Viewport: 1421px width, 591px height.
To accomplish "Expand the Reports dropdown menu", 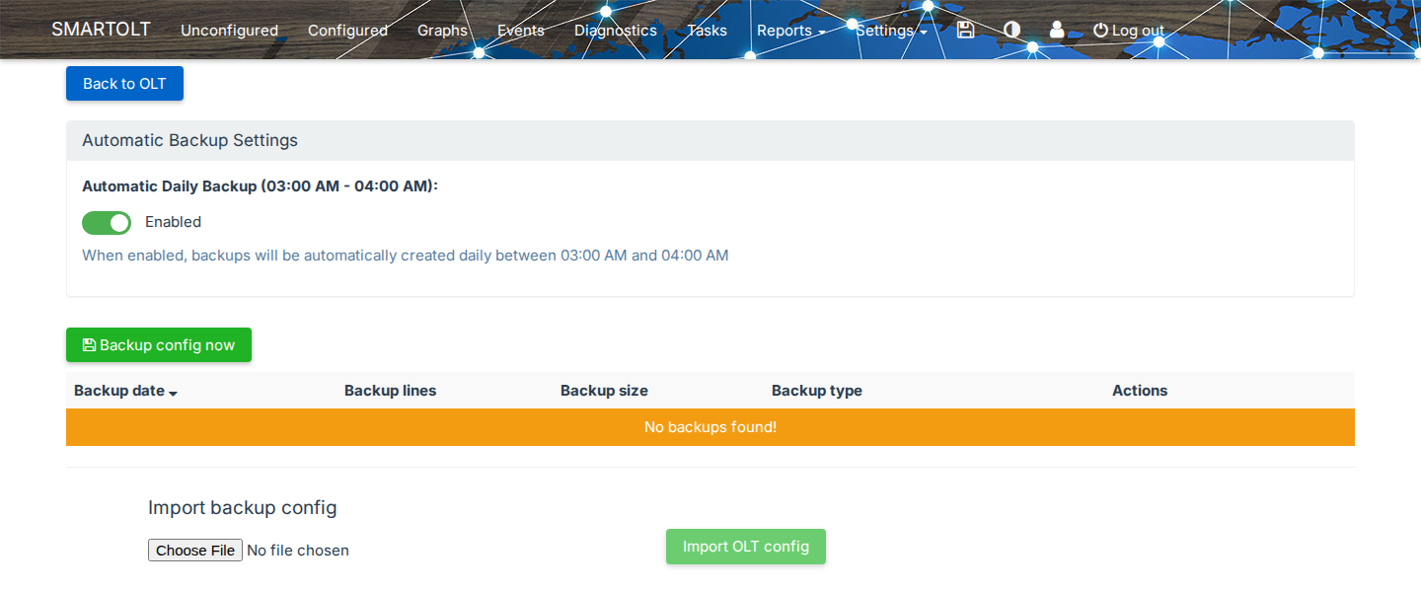I will [x=791, y=31].
